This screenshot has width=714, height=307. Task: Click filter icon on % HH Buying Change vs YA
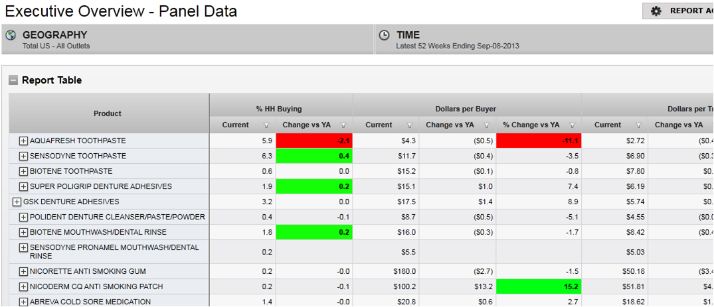(x=343, y=125)
